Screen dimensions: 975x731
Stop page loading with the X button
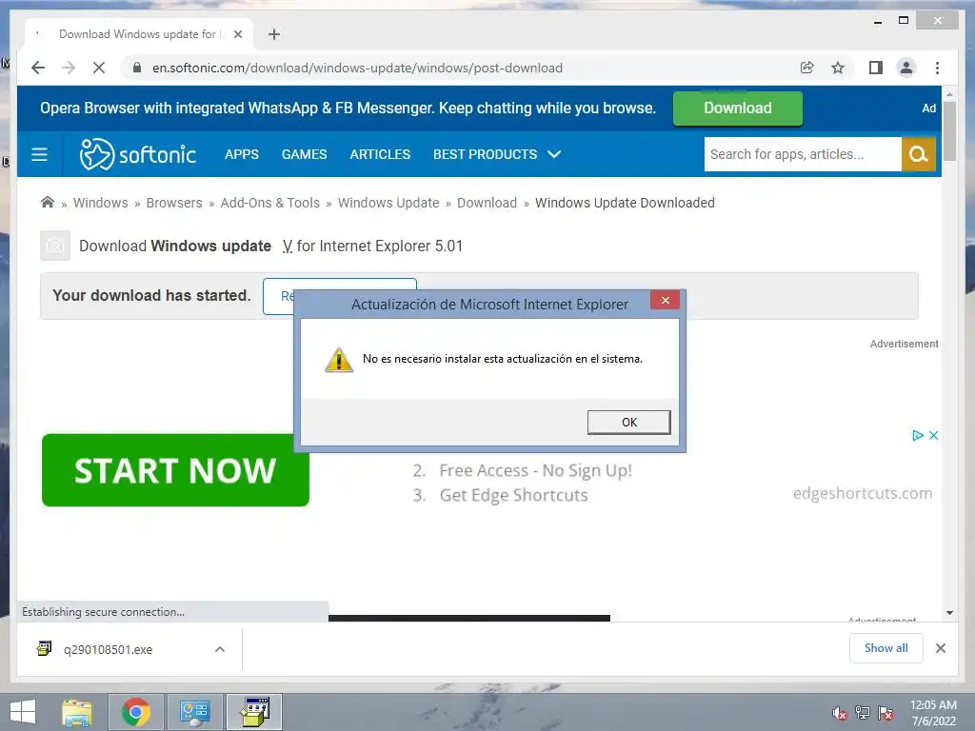point(99,68)
